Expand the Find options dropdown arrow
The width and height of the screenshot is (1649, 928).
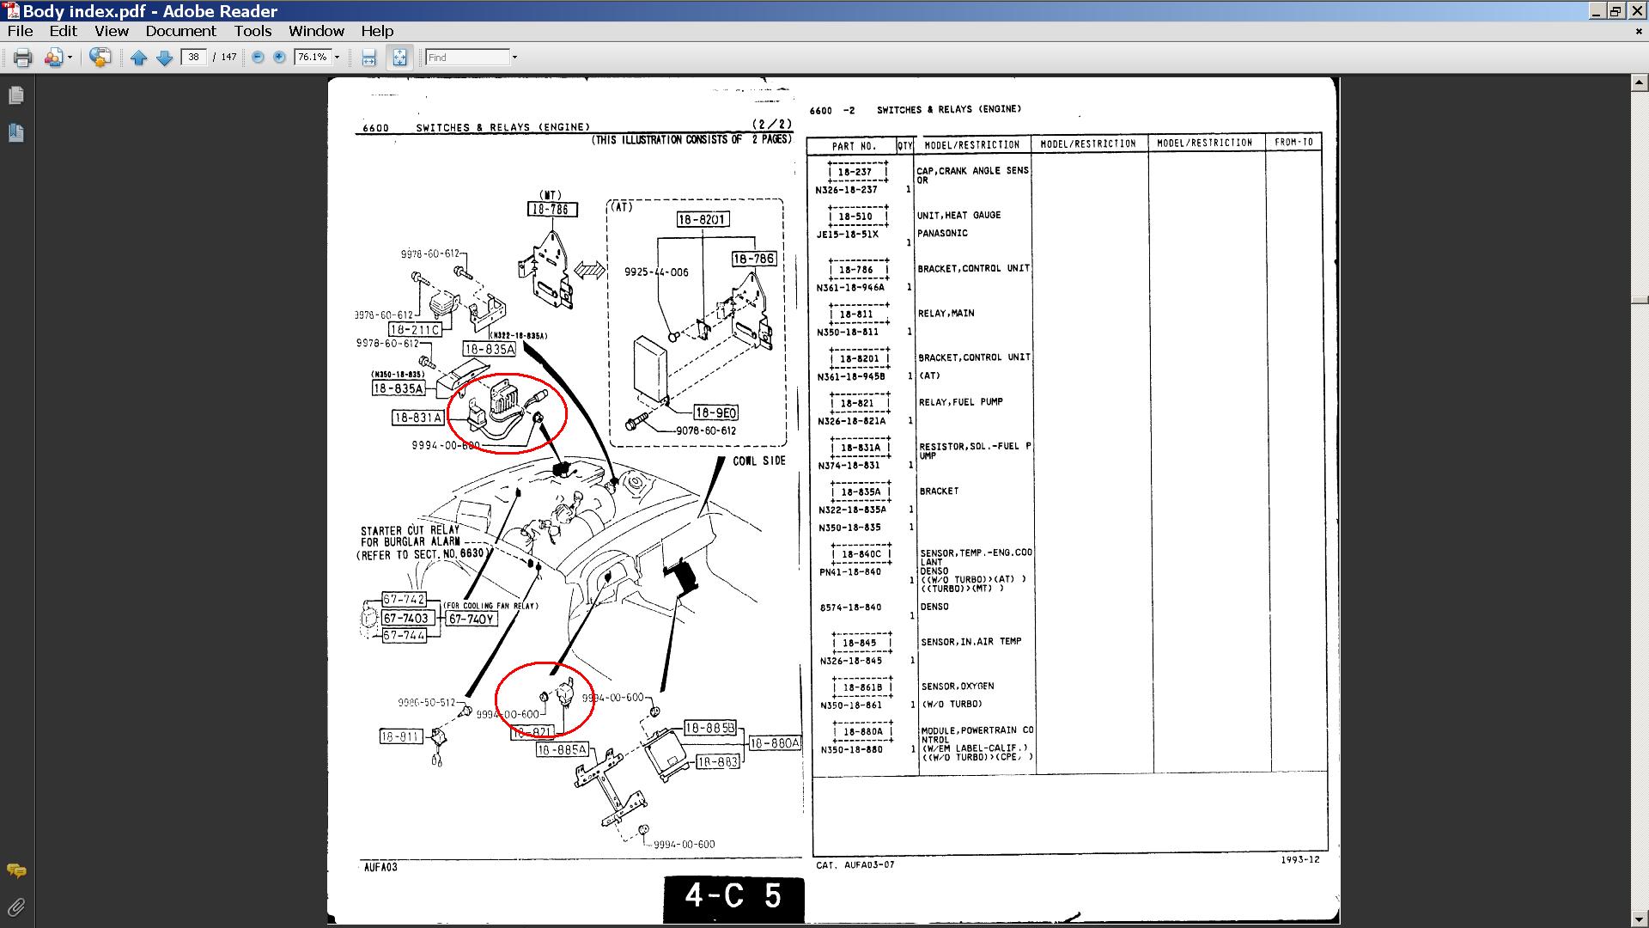[514, 58]
